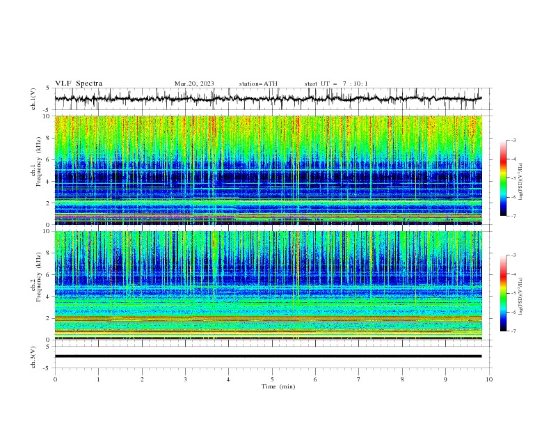Click the "-5" tick on ch.2 colorbar
Screen dimensions: 551x426
click(513, 293)
